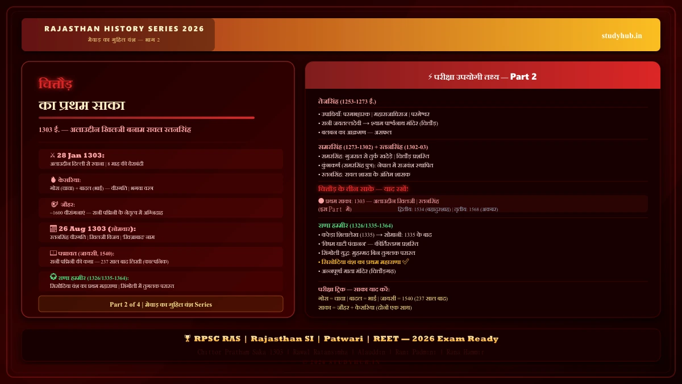Click the '(इस Part में)' note

point(335,209)
